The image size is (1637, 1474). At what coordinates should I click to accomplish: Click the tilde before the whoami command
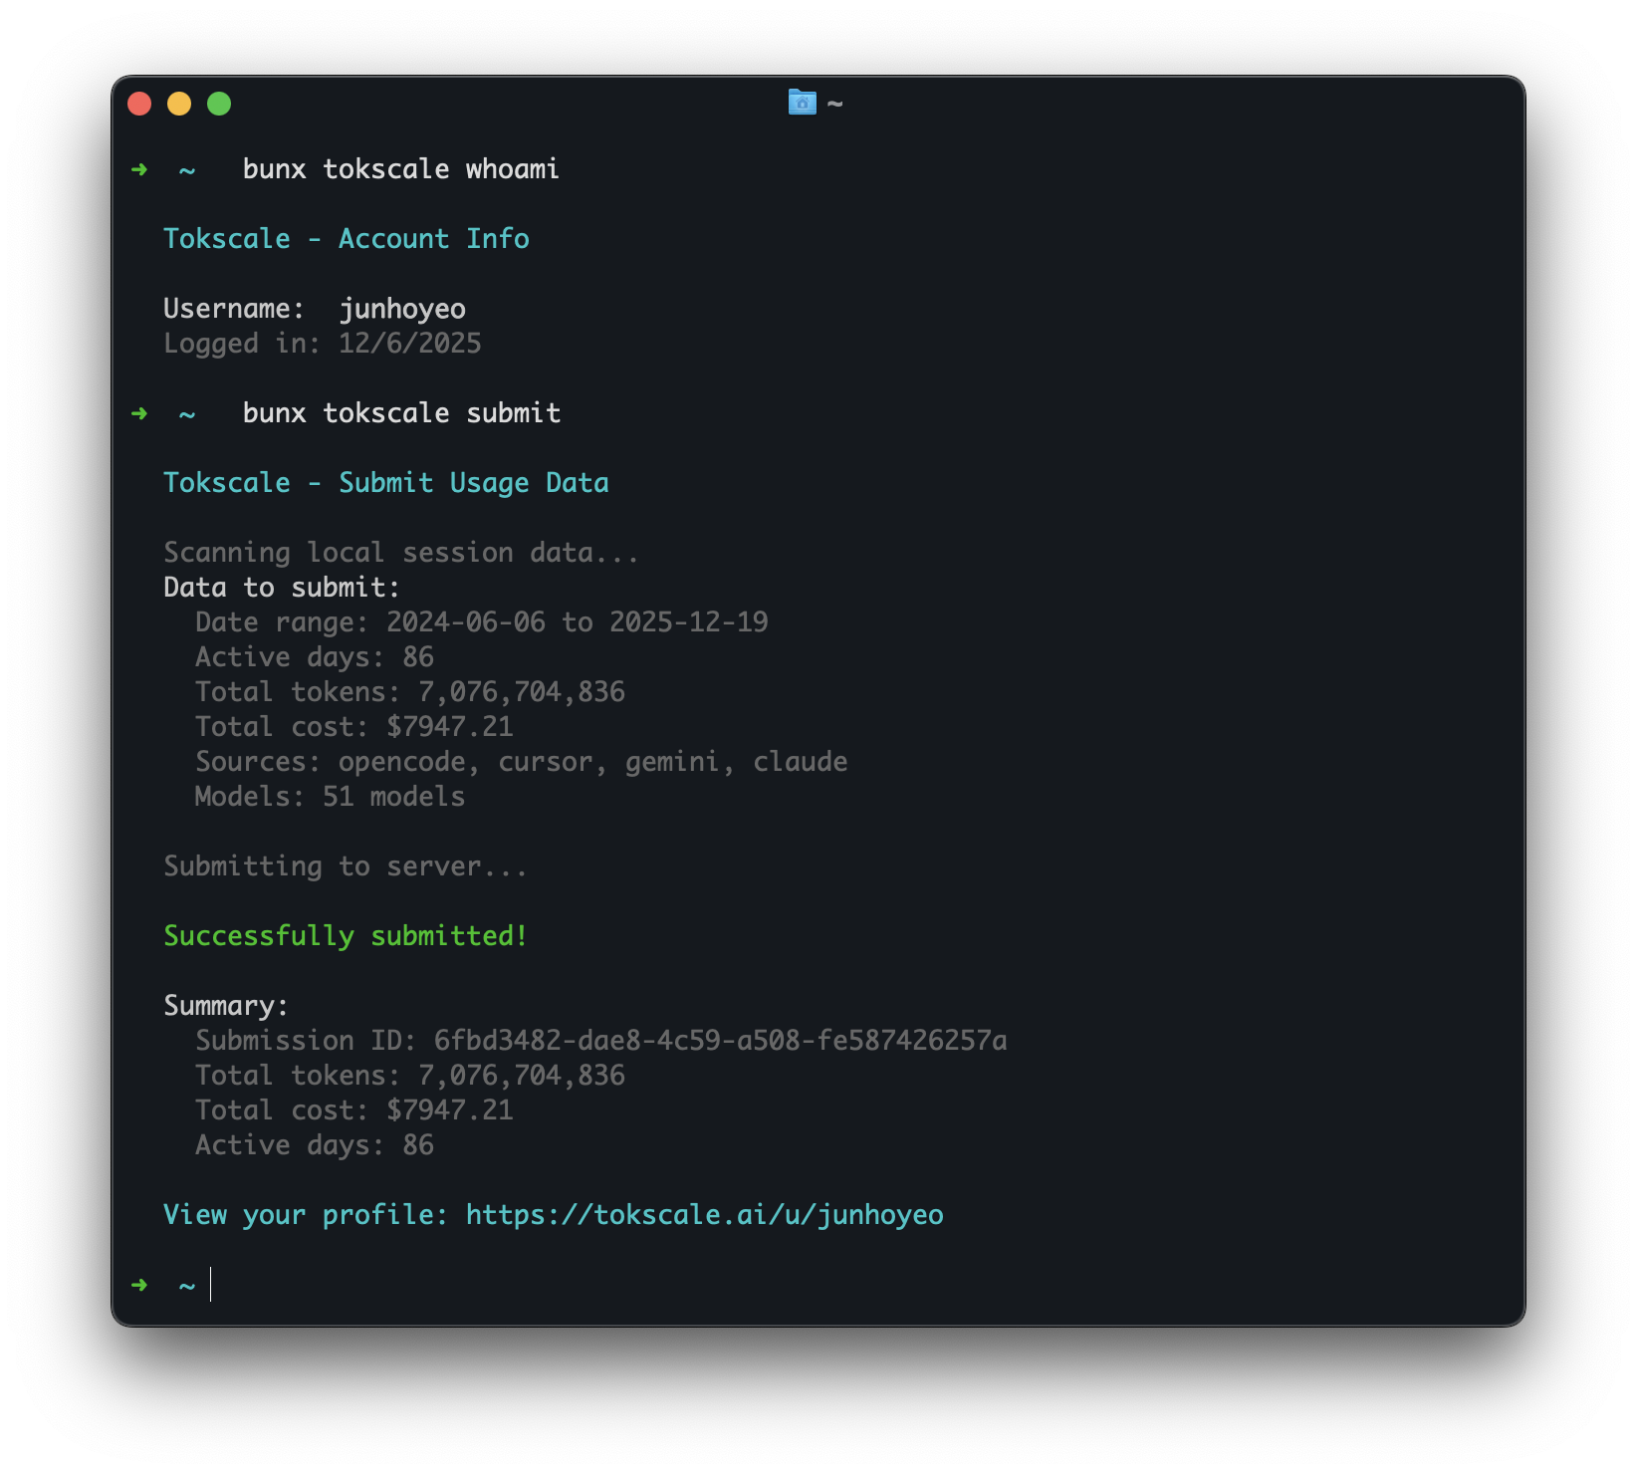coord(185,169)
